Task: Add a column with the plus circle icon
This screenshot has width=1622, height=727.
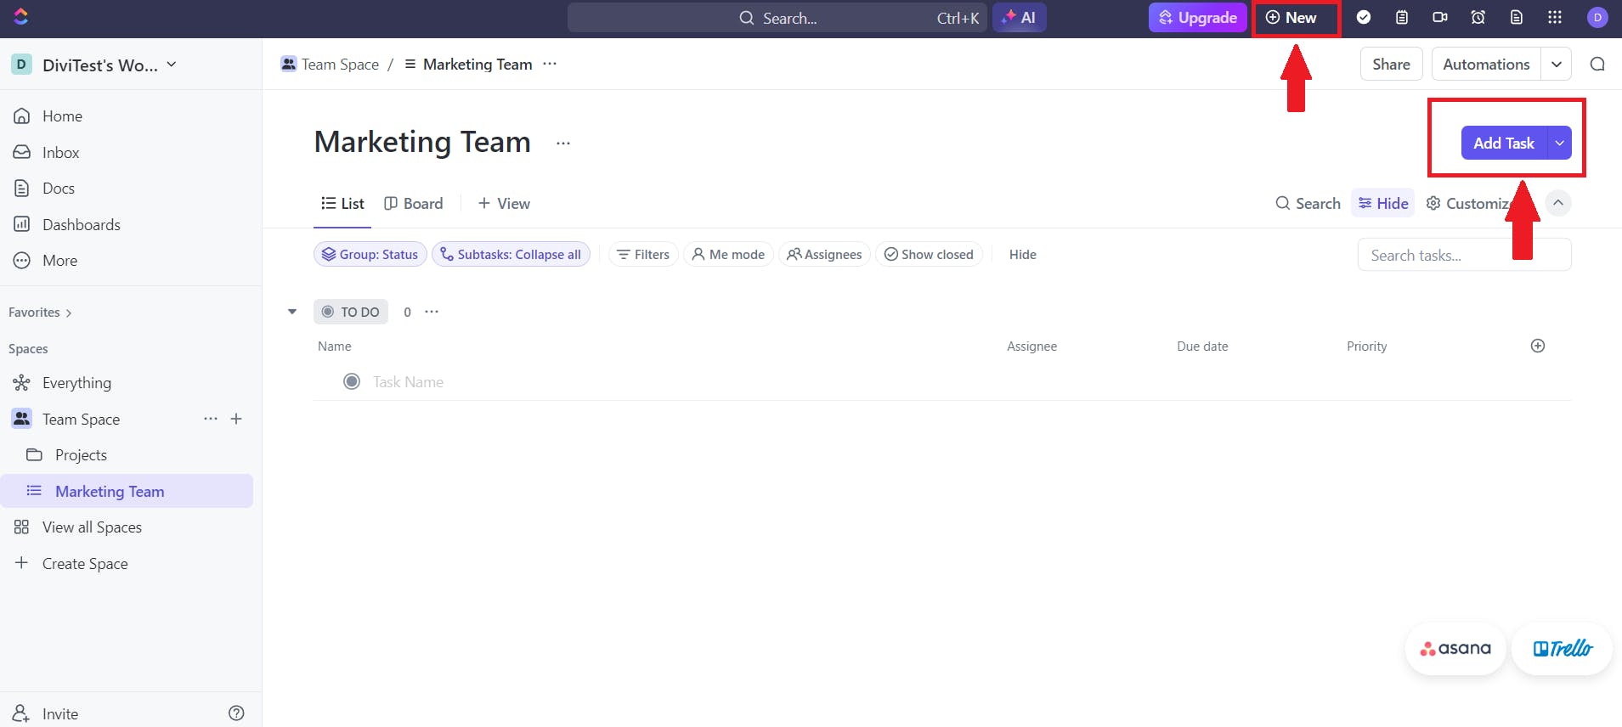Action: 1538,346
